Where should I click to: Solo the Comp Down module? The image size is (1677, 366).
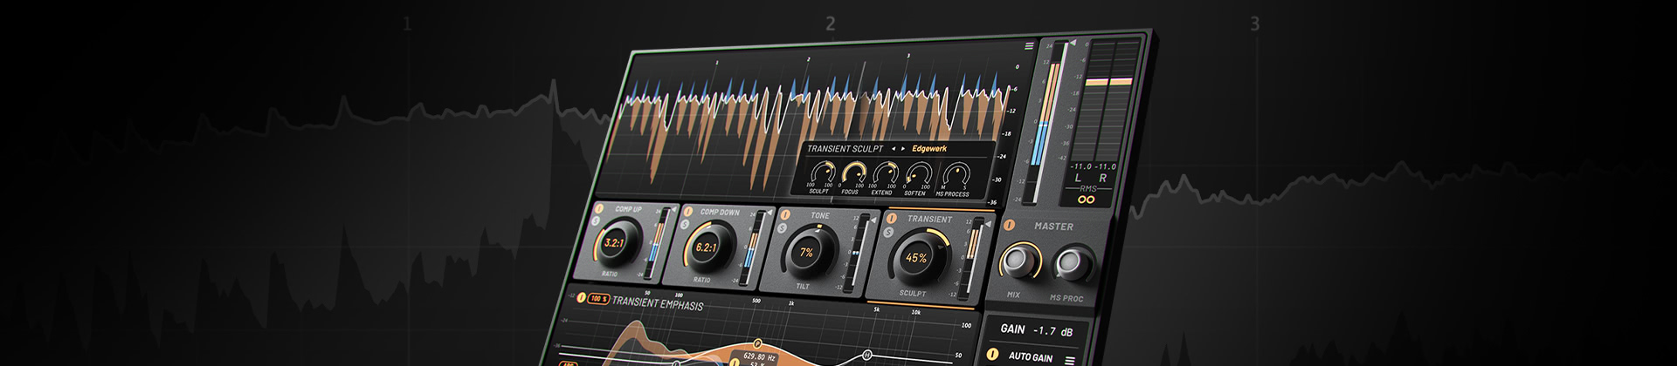coord(686,224)
